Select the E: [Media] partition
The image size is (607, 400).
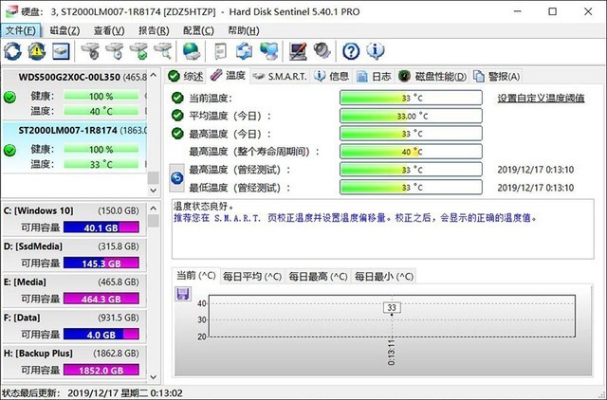[x=74, y=290]
